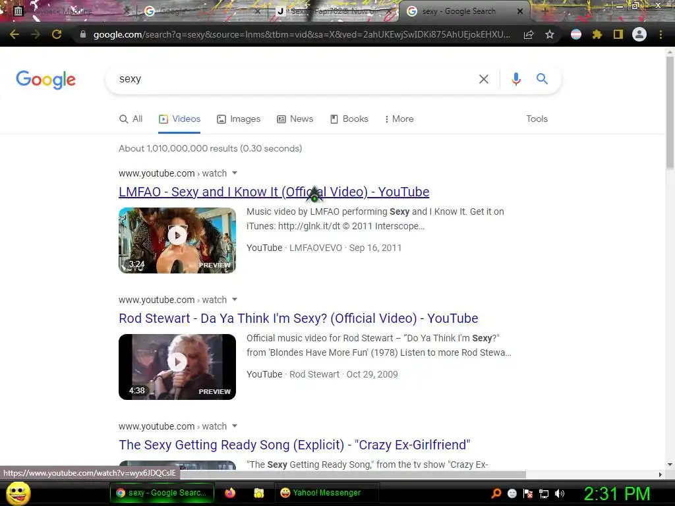The width and height of the screenshot is (675, 506).
Task: Open the flag tray icon with red X
Action: (528, 493)
